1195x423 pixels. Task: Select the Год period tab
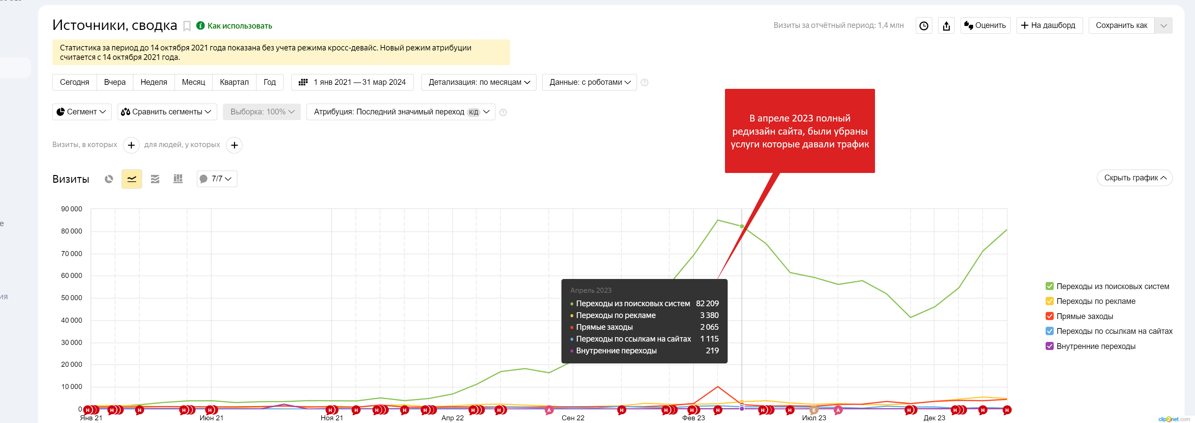(x=269, y=82)
